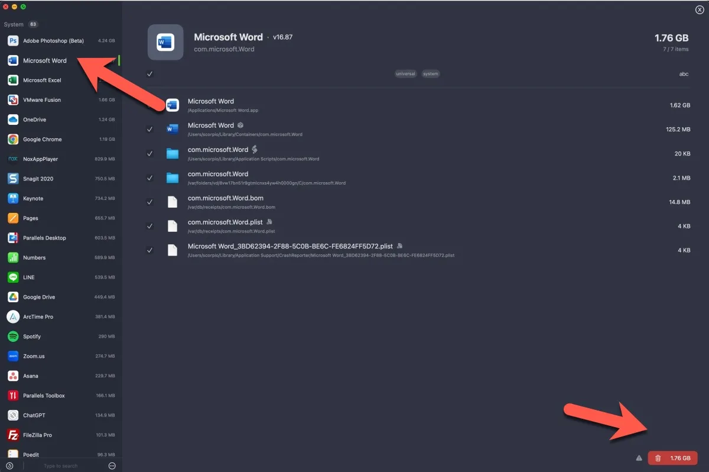The height and width of the screenshot is (472, 709).
Task: Pick ArcTime Pro from the sidebar
Action: click(x=61, y=317)
